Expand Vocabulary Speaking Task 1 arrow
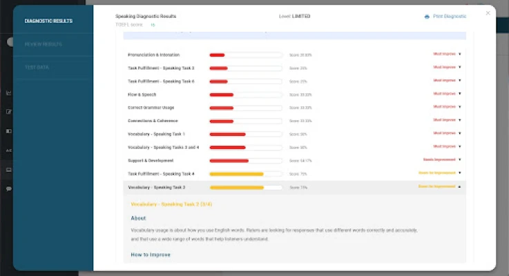Screen dimensions: 509x276 coord(459,133)
